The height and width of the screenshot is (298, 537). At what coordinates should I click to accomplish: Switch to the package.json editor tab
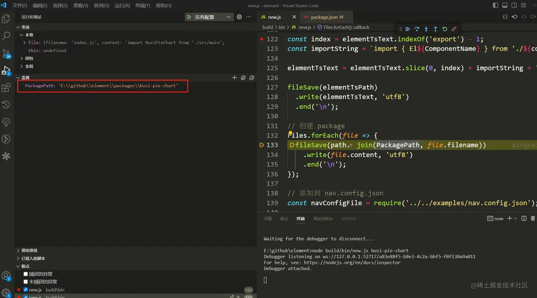coord(326,17)
